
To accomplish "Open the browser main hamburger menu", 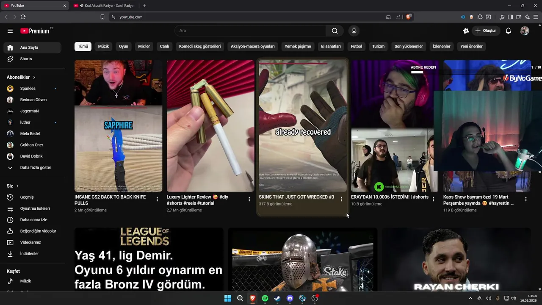I will (536, 17).
